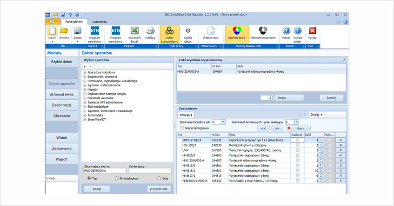This screenshot has height=206, width=394.
Task: Expand the Automatyka tree node
Action: coord(85,115)
